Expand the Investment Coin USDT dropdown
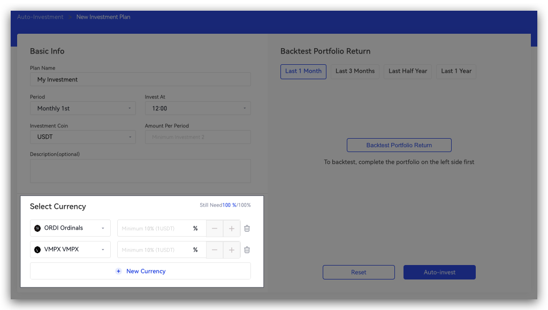Screen dimensions: 548x310 (x=83, y=137)
